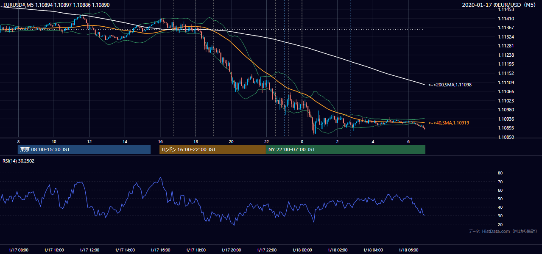
Task: Click the 40 SMA 1.10919 label
Action: (x=449, y=123)
